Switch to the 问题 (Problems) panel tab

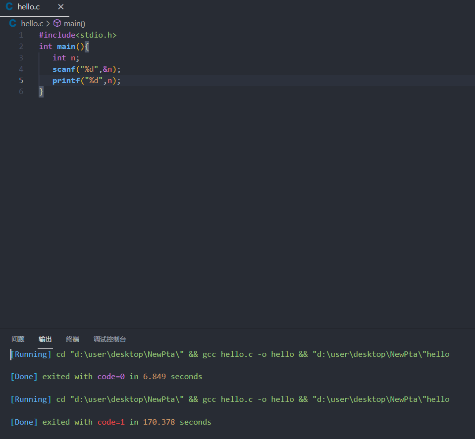17,339
